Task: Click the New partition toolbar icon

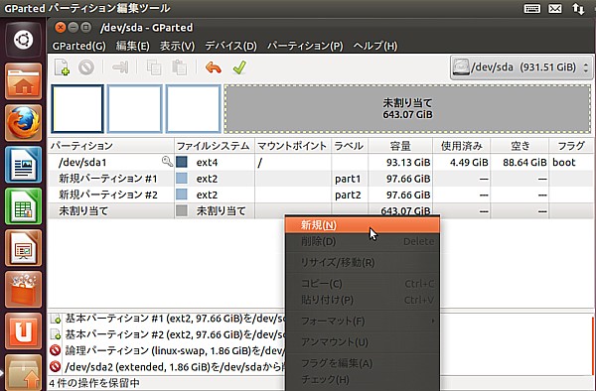Action: (62, 67)
